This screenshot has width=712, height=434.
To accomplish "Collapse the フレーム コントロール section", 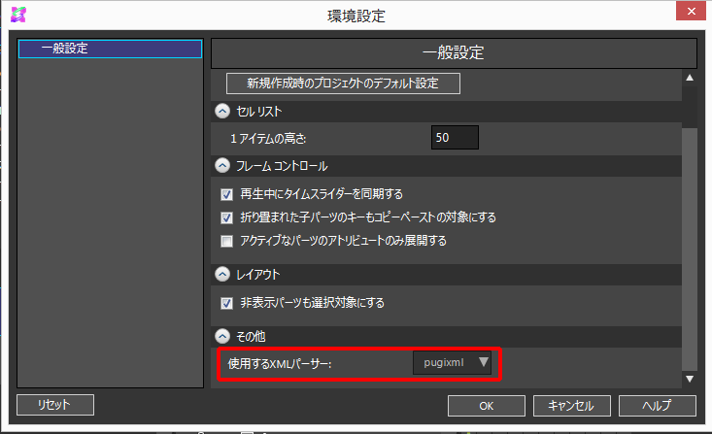I will tap(222, 166).
